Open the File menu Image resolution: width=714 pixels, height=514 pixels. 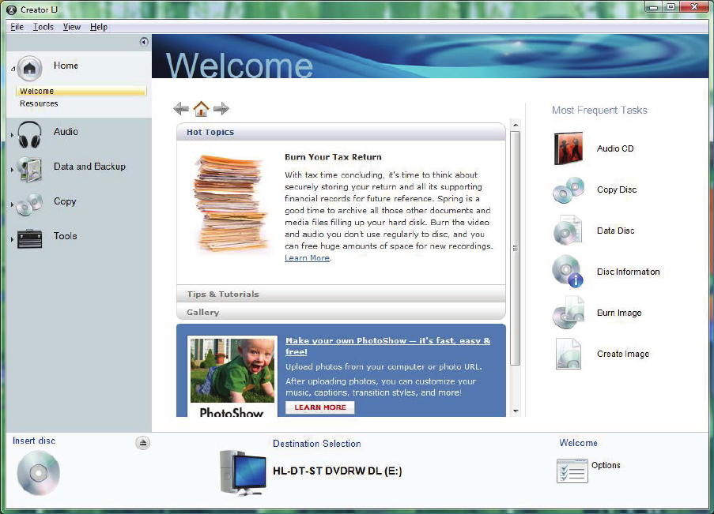coord(17,27)
